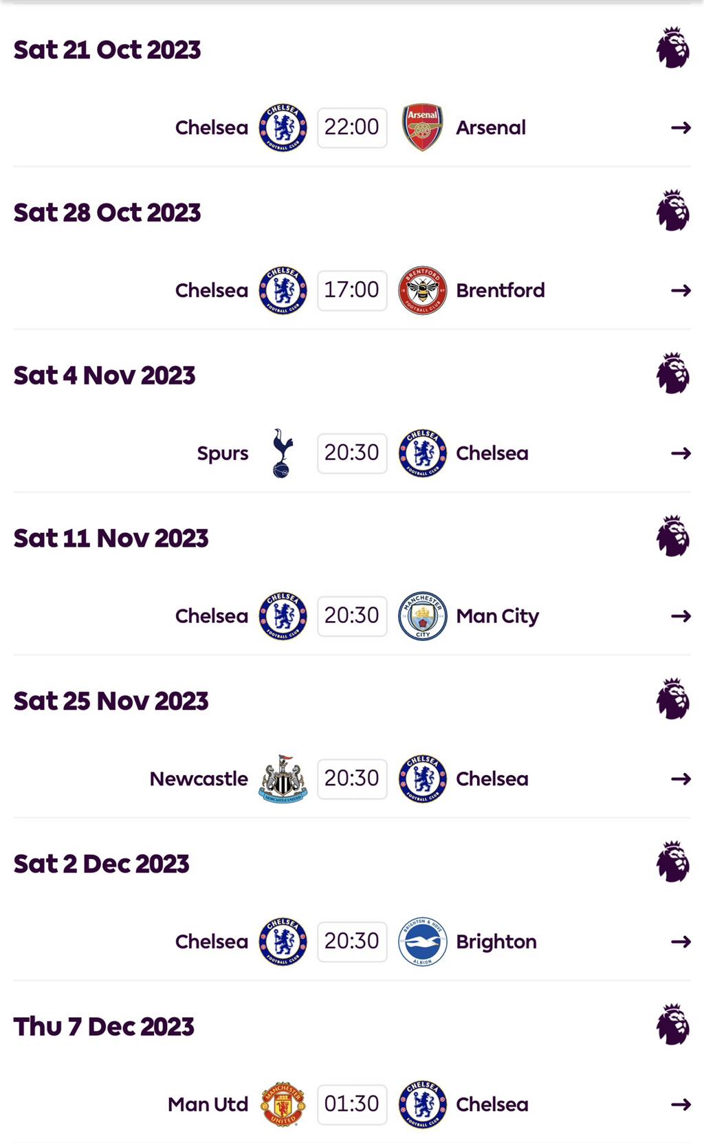Screen dimensions: 704x1143
Task: Select the 22:00 kickoff time box
Action: tap(352, 127)
